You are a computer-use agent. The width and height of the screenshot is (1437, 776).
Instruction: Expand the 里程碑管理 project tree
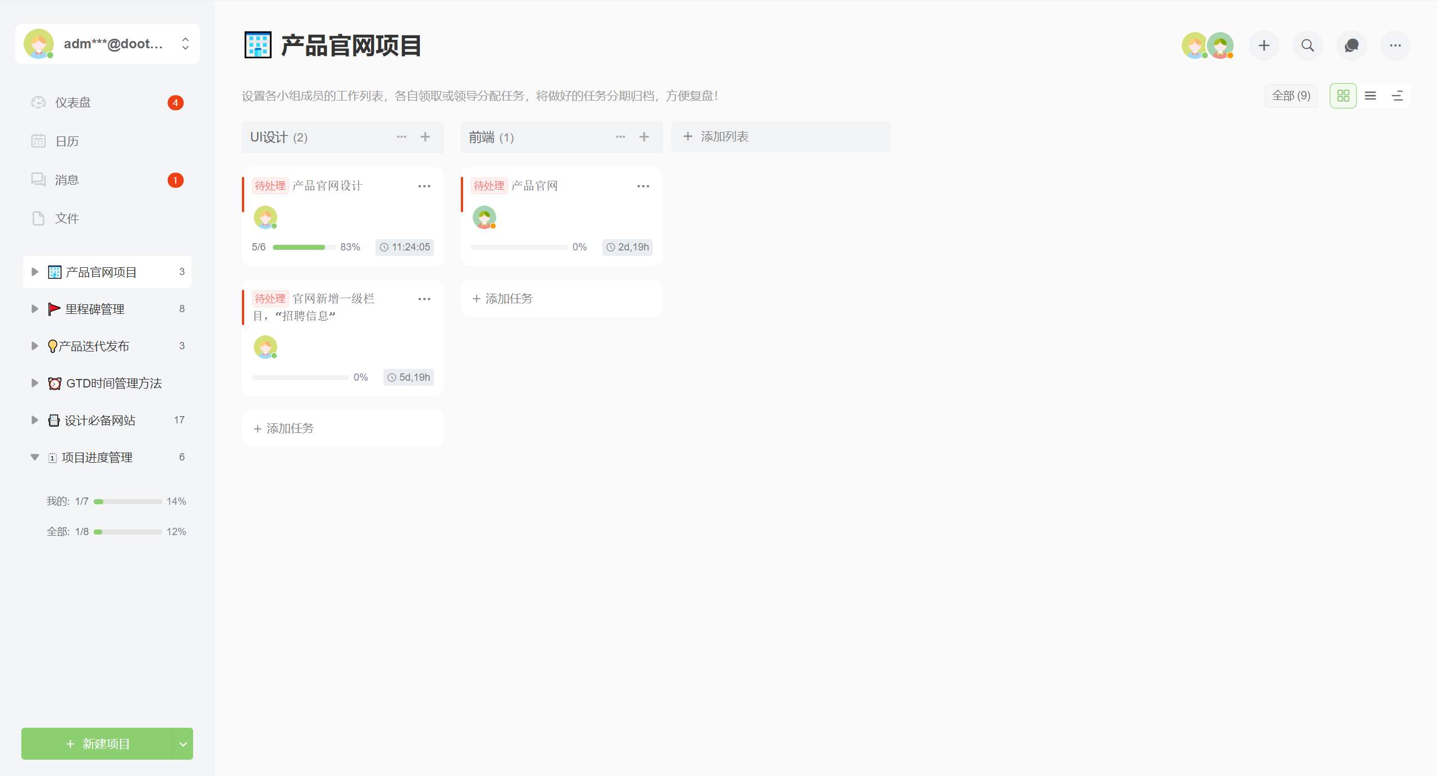coord(35,309)
